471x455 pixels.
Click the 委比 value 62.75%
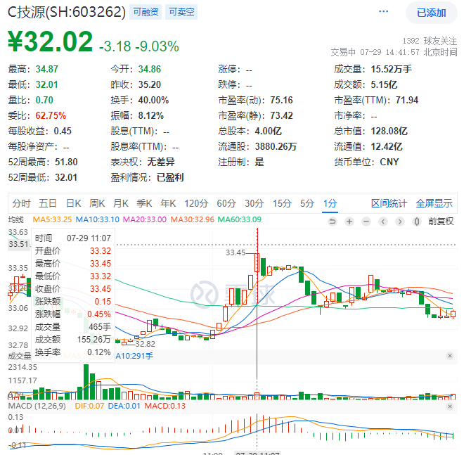click(x=51, y=115)
